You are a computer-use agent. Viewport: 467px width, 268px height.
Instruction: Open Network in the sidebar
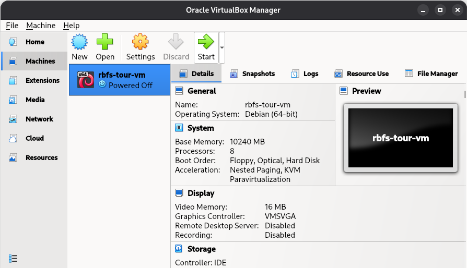tap(34, 119)
